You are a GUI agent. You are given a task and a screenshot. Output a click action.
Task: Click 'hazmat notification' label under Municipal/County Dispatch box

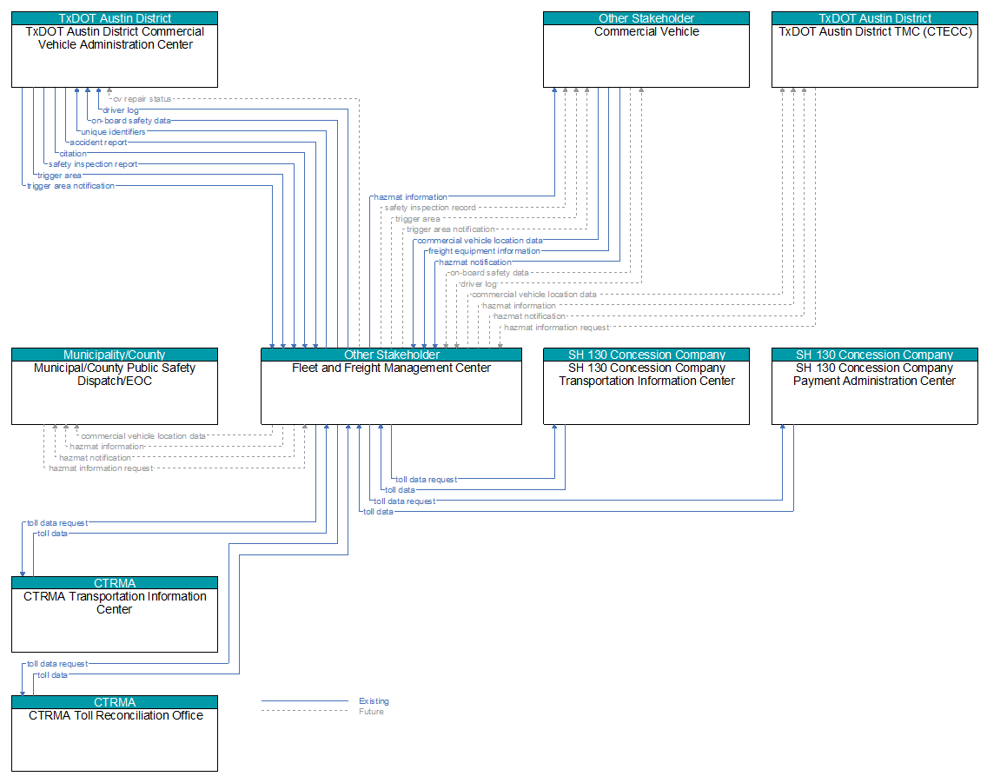coord(95,458)
